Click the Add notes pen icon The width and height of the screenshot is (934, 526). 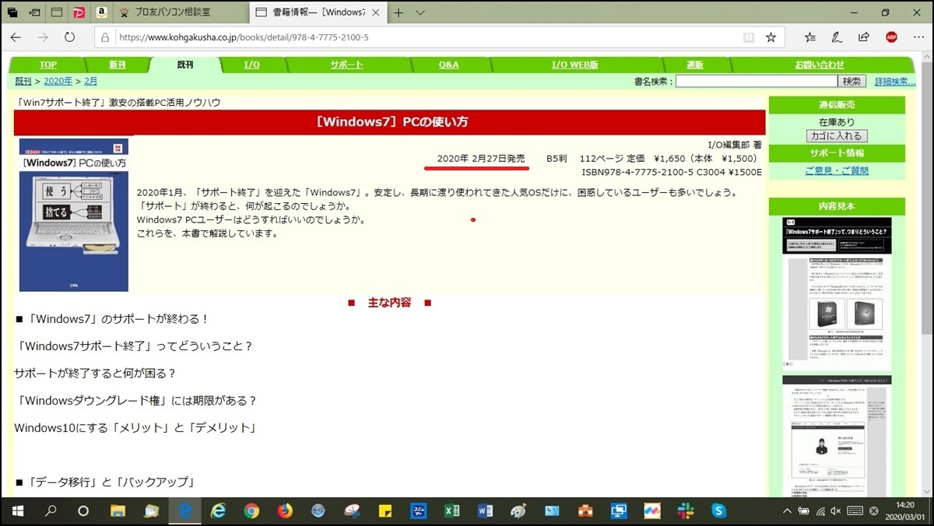[837, 37]
